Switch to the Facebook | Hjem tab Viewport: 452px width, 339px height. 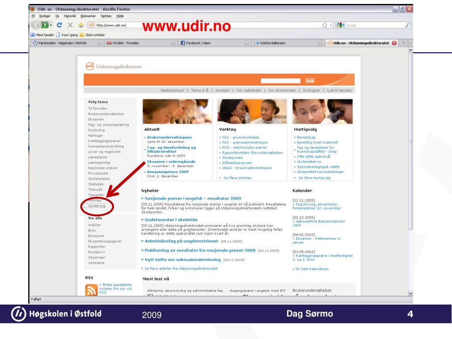pos(214,43)
